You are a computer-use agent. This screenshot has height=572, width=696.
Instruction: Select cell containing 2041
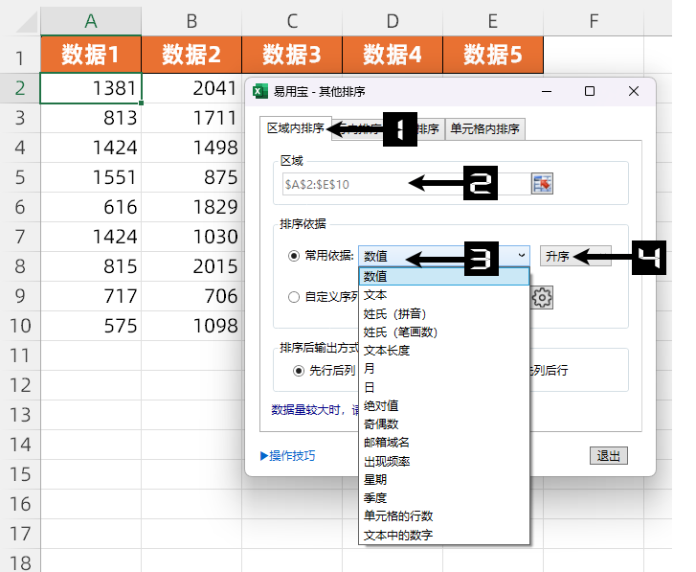(191, 88)
